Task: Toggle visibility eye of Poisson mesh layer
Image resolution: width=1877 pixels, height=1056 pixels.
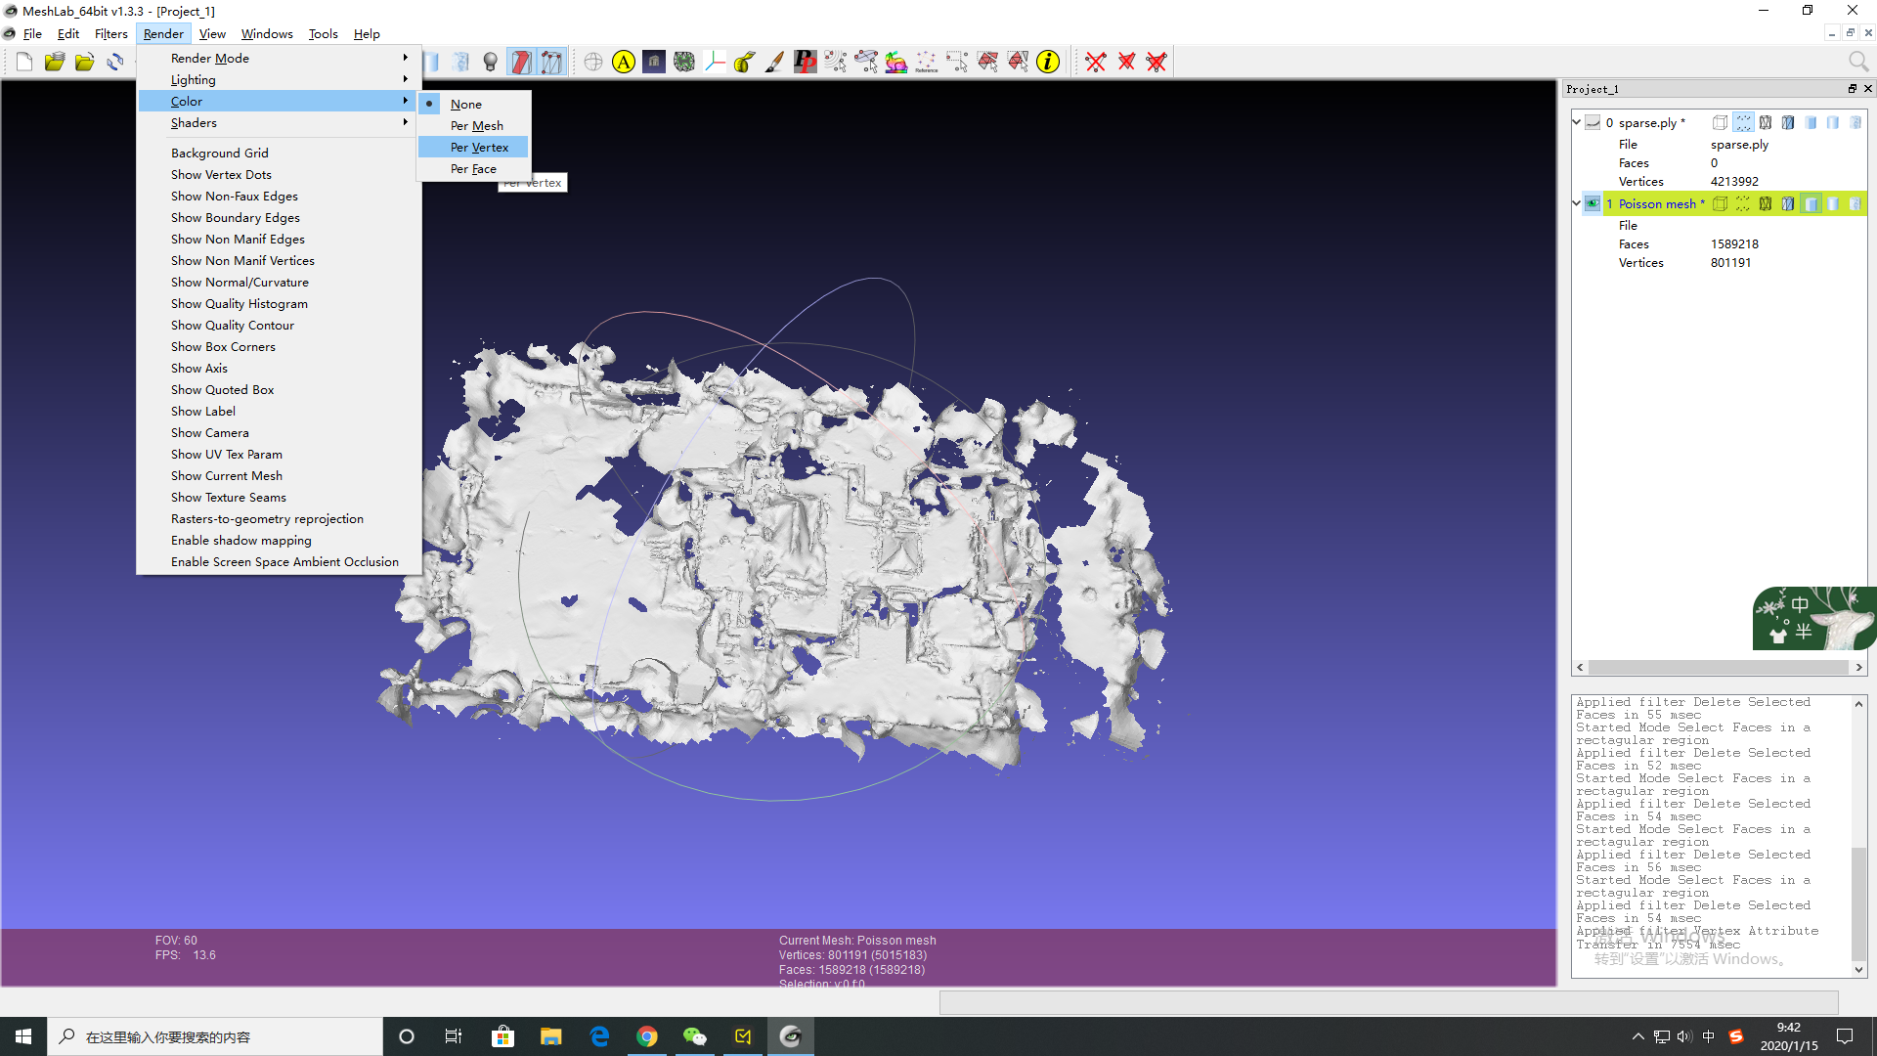Action: point(1593,203)
